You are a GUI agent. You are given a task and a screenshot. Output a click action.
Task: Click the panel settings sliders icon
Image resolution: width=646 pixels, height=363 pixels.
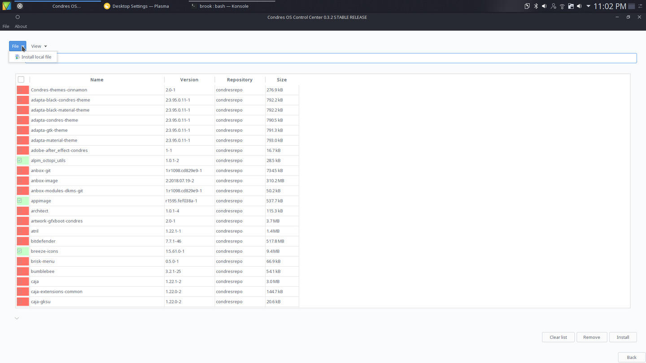641,6
